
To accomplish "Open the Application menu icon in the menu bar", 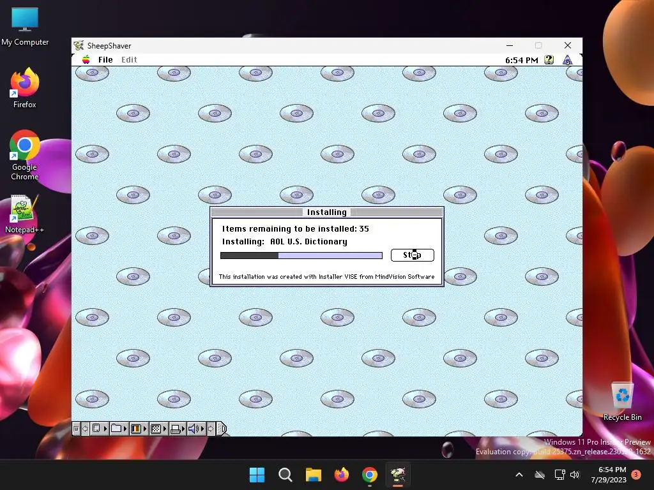I will click(567, 60).
